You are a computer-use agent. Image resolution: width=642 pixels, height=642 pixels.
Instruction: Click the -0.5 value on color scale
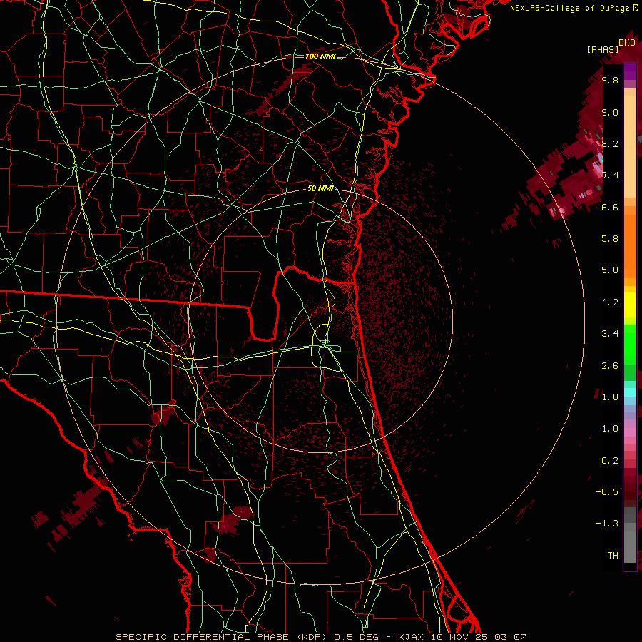[x=607, y=491]
